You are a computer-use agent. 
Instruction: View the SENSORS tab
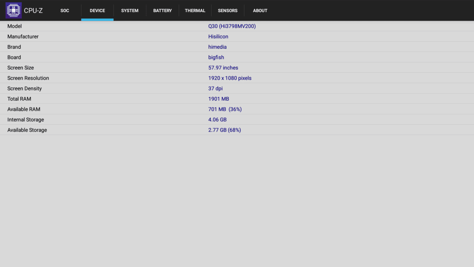click(x=228, y=11)
